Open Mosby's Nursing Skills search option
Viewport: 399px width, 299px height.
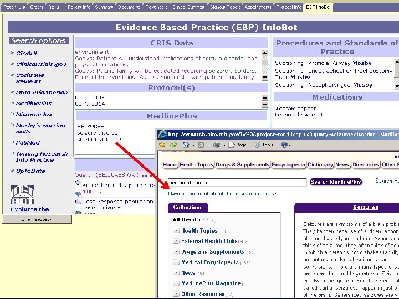[40, 128]
